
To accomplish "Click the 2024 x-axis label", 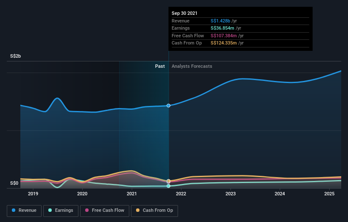I will tap(280, 194).
